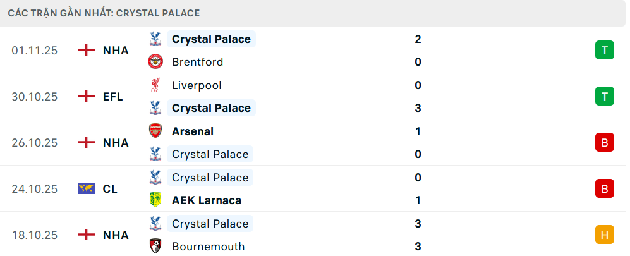The height and width of the screenshot is (256, 630).
Task: Open the Bournemouth team link
Action: 208,247
